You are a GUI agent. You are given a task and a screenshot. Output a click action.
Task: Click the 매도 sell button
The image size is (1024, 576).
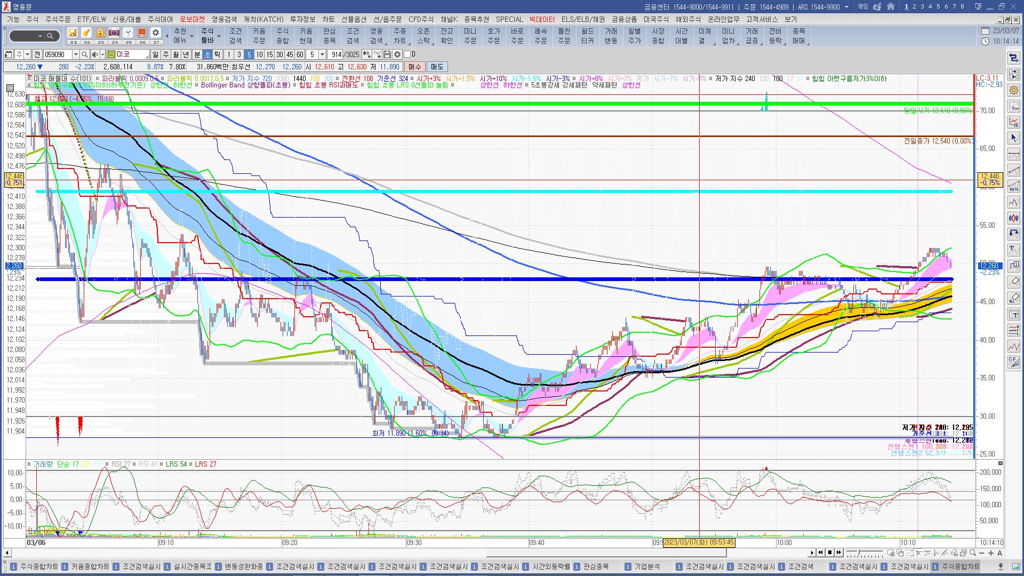pos(437,67)
